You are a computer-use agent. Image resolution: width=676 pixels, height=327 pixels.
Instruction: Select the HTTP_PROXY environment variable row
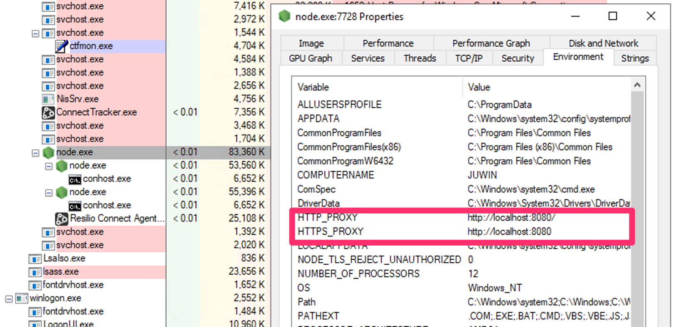tap(328, 217)
